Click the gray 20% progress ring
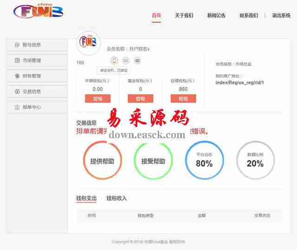 tap(255, 160)
